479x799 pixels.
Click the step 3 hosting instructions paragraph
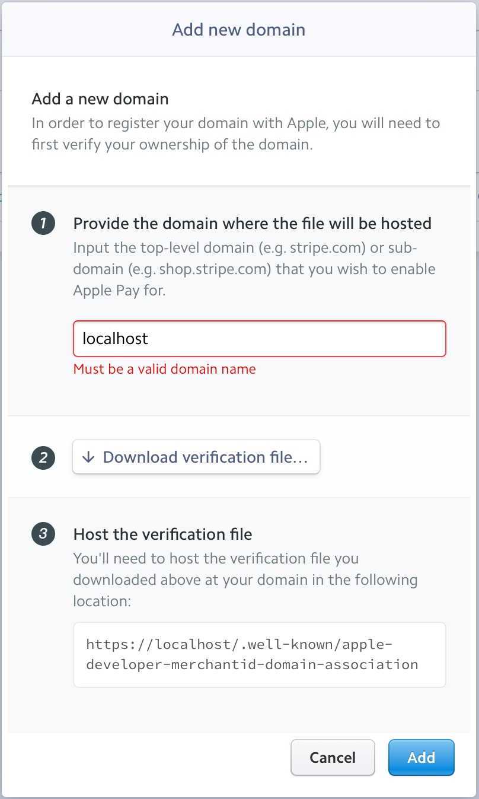[x=245, y=580]
